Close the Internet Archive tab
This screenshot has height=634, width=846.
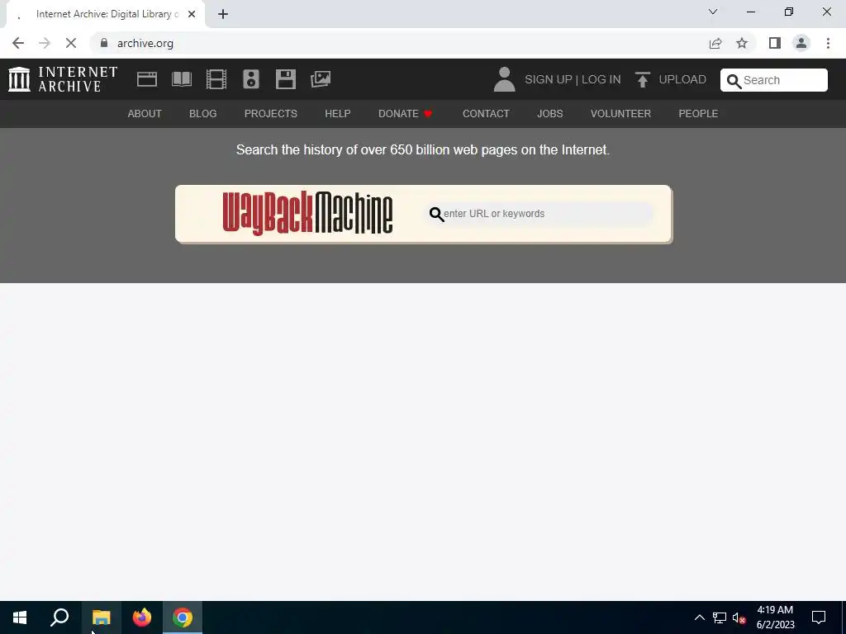[x=192, y=14]
